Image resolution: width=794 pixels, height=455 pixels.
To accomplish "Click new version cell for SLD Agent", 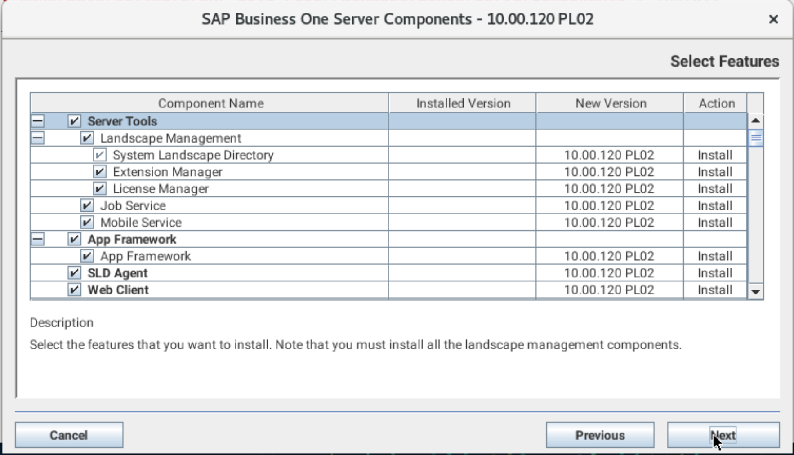I will click(x=609, y=273).
